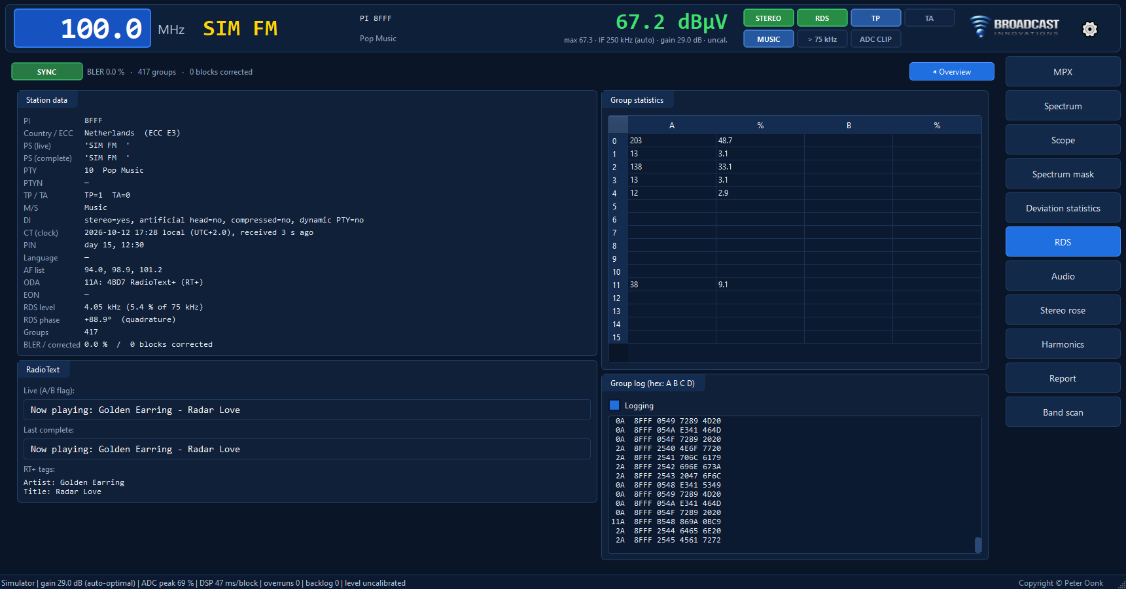Click column header A in Group statistics
The image size is (1126, 589).
(x=672, y=125)
